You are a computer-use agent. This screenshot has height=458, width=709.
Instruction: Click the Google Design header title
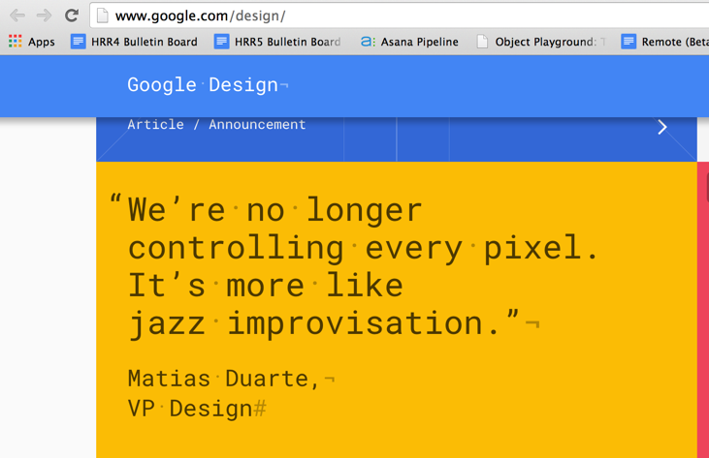[x=203, y=85]
